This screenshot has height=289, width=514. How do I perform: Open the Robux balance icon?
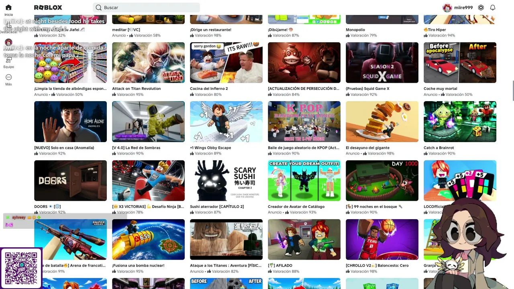click(x=481, y=8)
